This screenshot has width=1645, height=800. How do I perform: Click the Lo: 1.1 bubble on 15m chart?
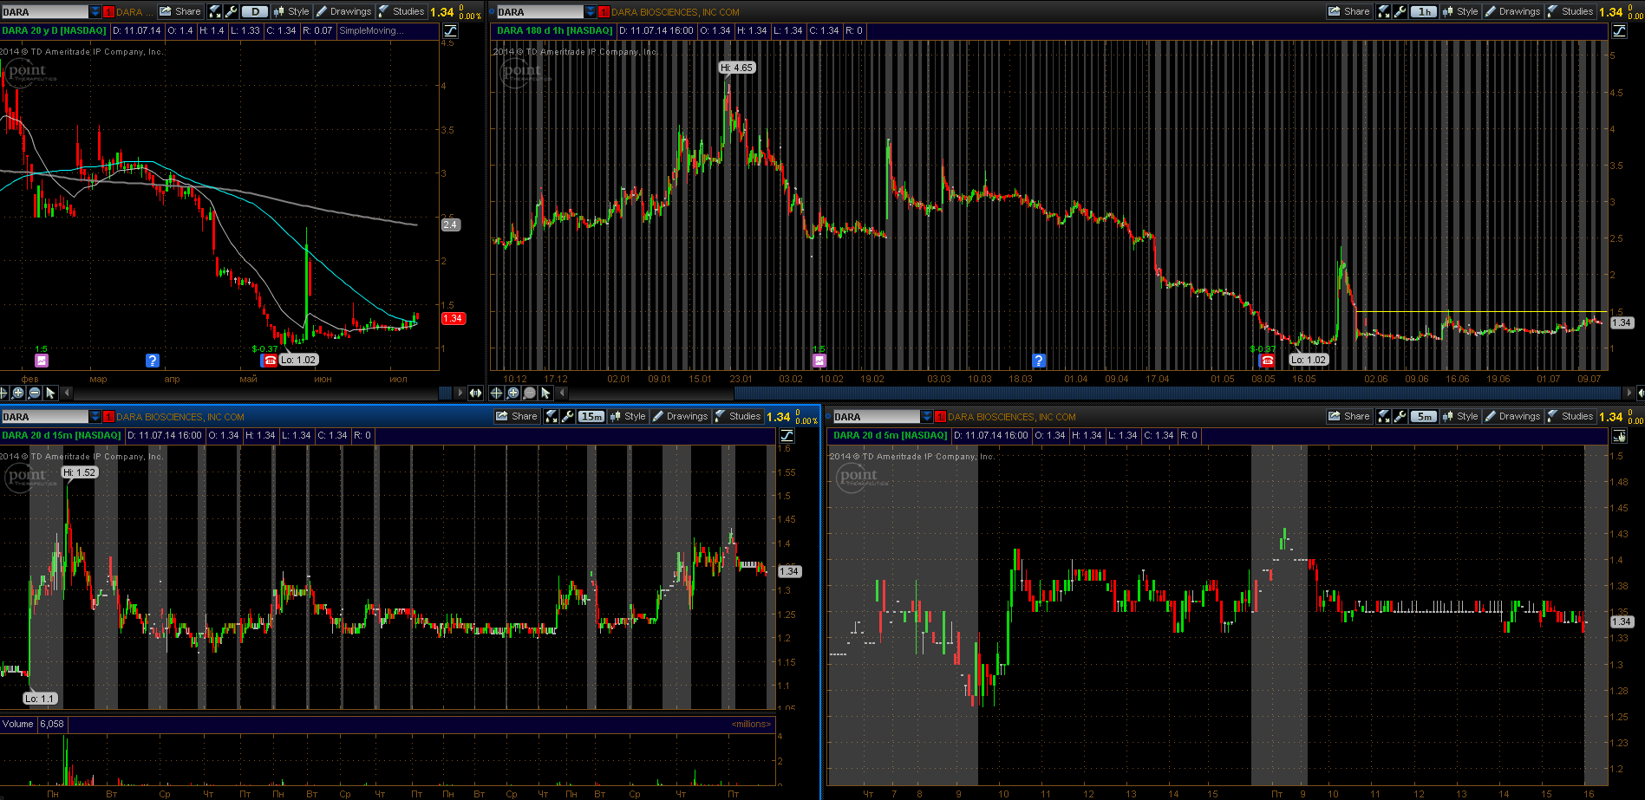pyautogui.click(x=40, y=698)
